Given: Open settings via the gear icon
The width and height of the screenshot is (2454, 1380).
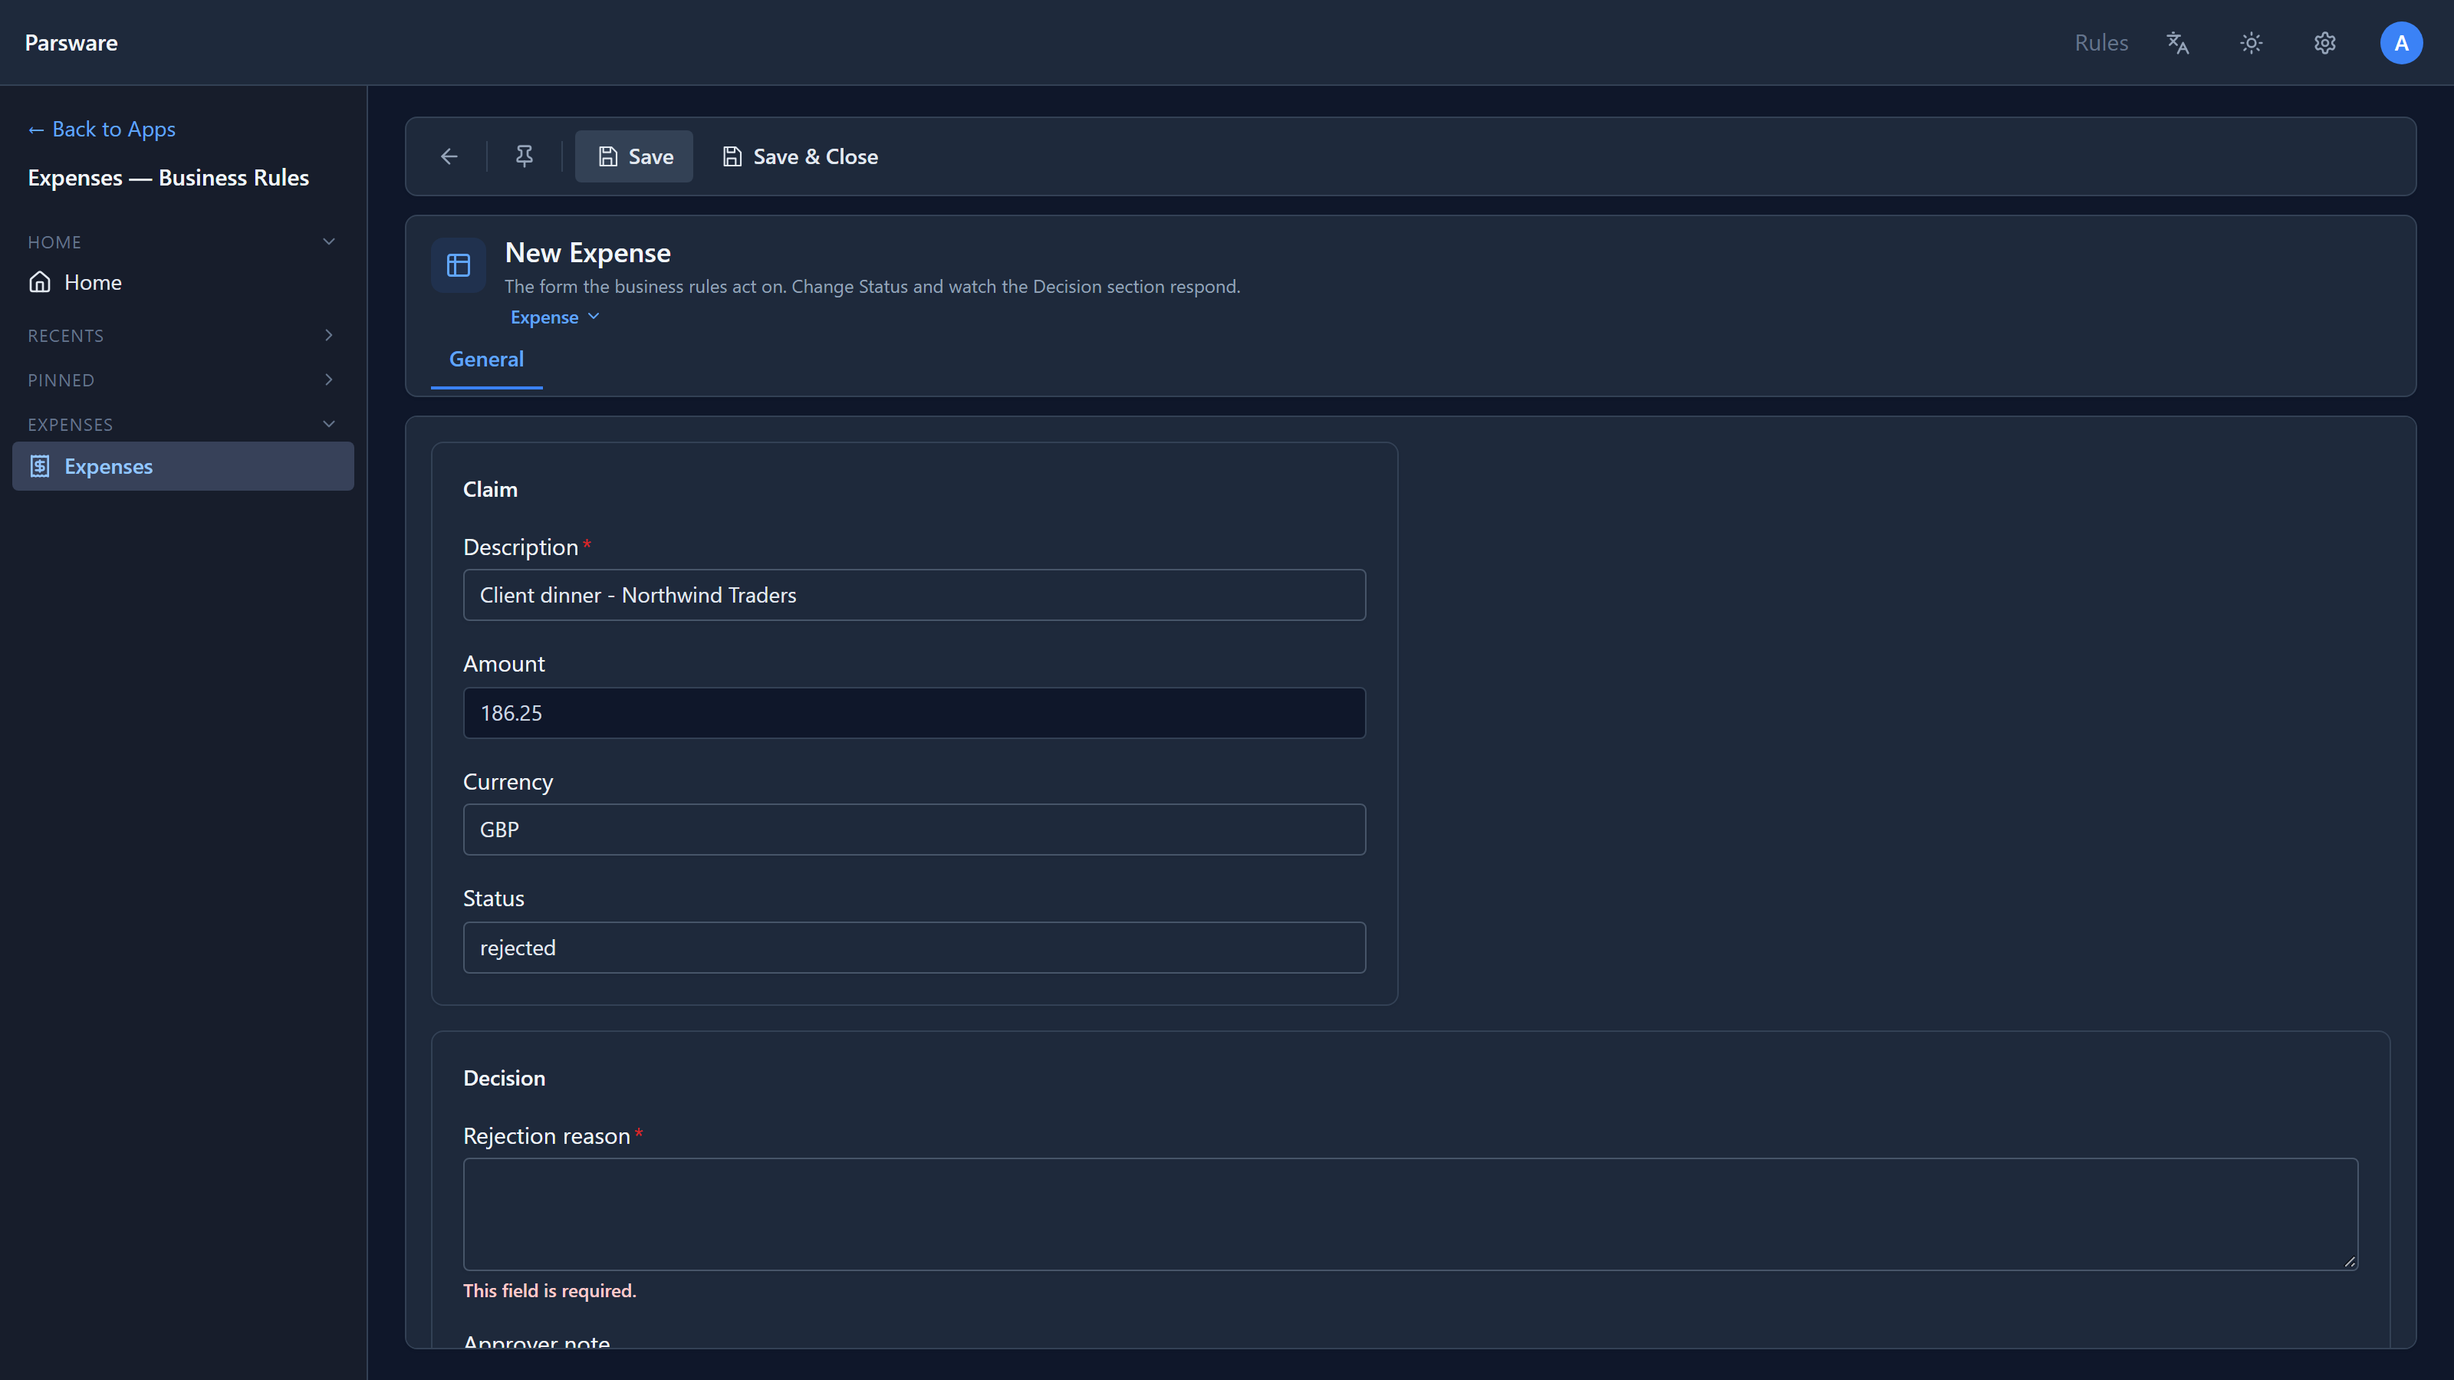Looking at the screenshot, I should tap(2324, 43).
